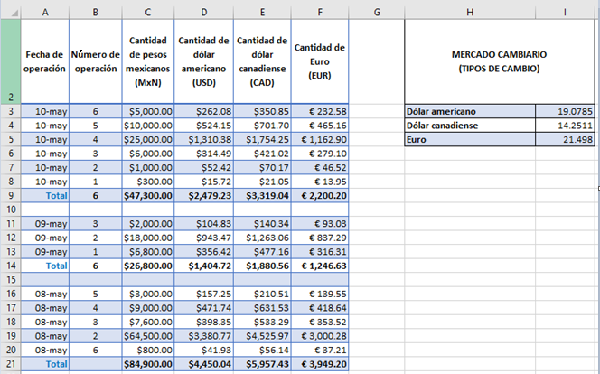Viewport: 600px width, 374px height.
Task: Click the MERCADO CAMBIARIO title cell
Action: 500,61
